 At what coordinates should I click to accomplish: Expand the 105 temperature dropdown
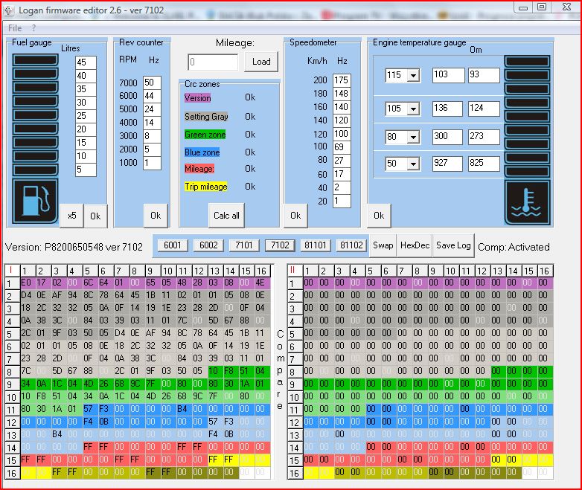(413, 109)
